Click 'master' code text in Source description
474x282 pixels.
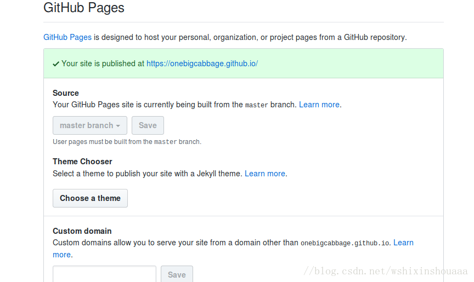[x=256, y=105]
